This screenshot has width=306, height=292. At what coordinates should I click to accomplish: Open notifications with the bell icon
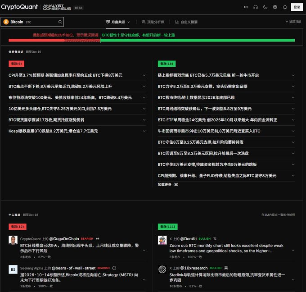(x=285, y=7)
